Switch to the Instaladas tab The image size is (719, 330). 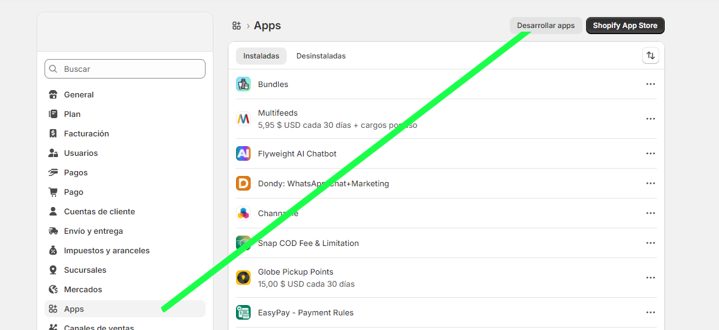tap(262, 56)
